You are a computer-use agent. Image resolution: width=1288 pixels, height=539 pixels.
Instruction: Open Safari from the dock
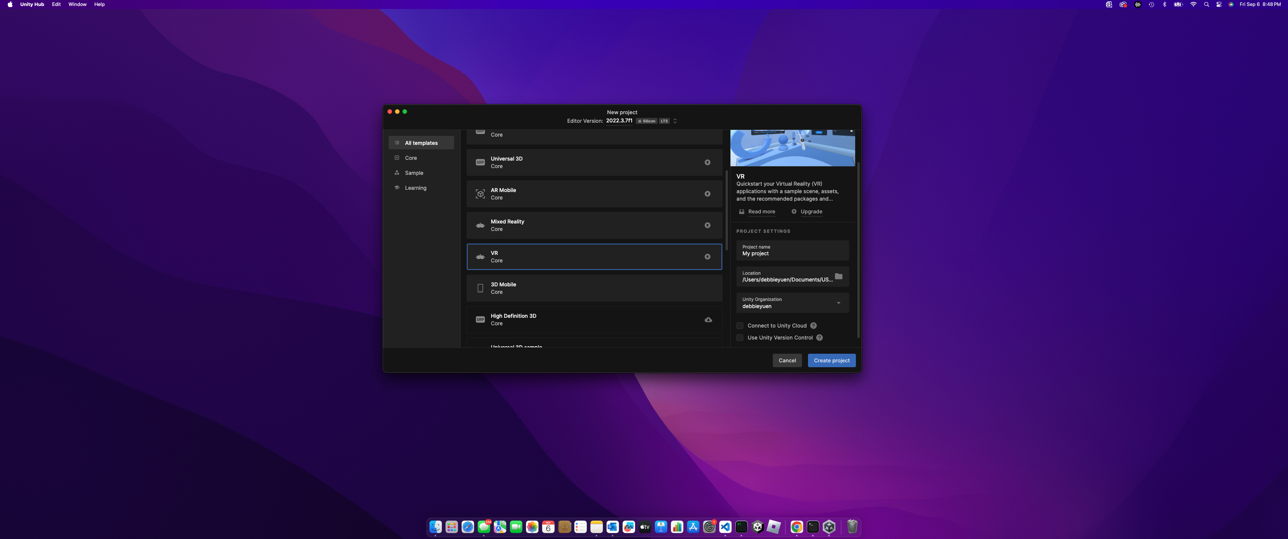(x=468, y=527)
